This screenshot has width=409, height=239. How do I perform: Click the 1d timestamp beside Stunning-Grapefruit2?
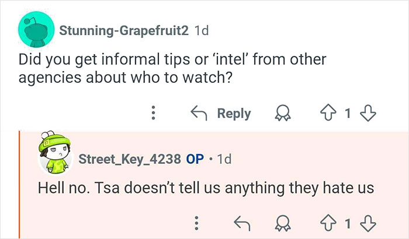pyautogui.click(x=200, y=31)
